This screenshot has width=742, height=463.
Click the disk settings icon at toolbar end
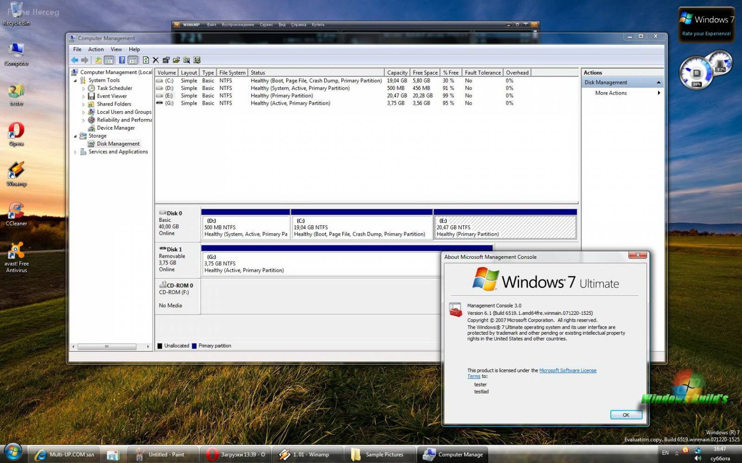[197, 60]
